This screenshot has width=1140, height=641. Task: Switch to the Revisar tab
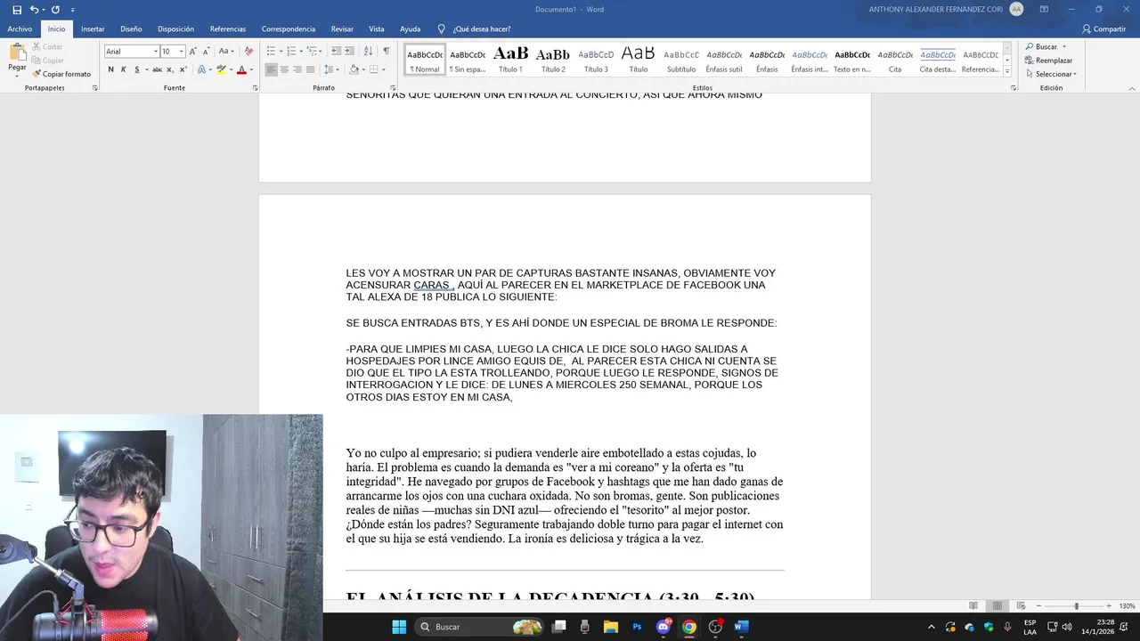342,29
